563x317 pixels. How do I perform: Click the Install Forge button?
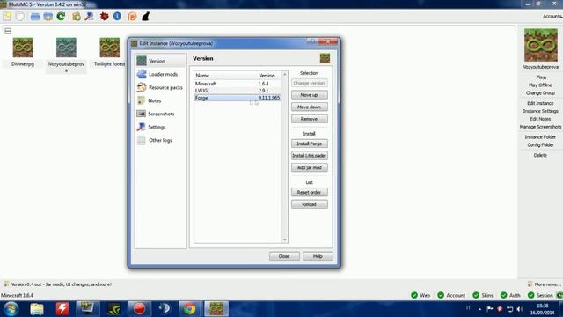[309, 144]
